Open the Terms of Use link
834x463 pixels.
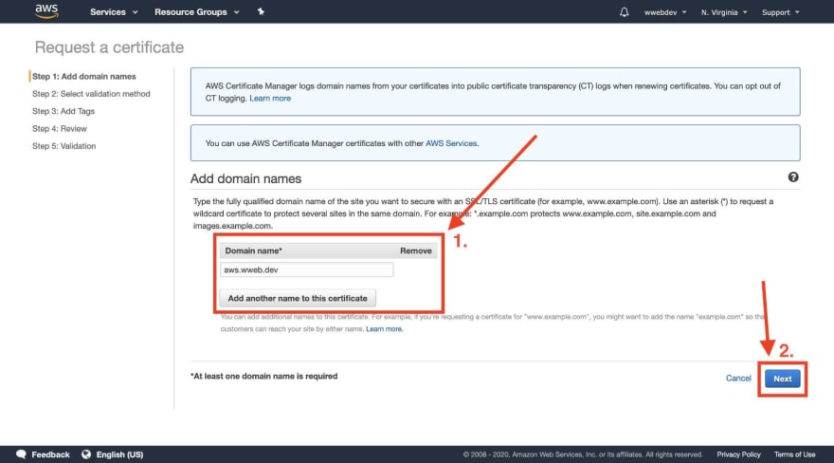pos(794,454)
